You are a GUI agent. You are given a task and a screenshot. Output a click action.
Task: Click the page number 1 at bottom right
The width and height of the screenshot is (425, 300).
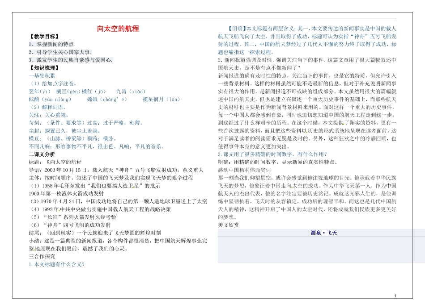click(396, 296)
